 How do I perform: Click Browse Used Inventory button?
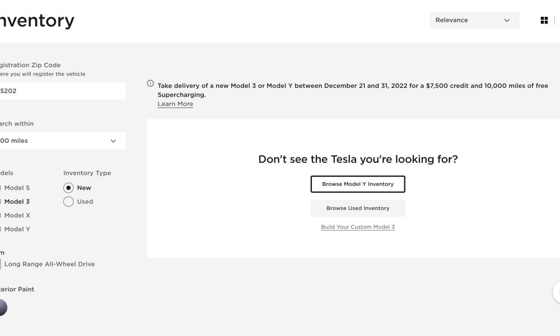pyautogui.click(x=358, y=208)
